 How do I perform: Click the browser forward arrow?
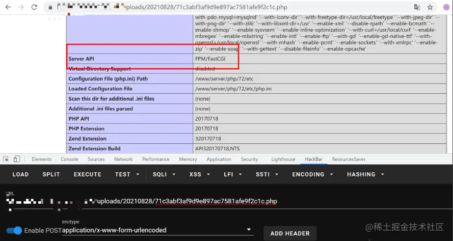click(21, 7)
